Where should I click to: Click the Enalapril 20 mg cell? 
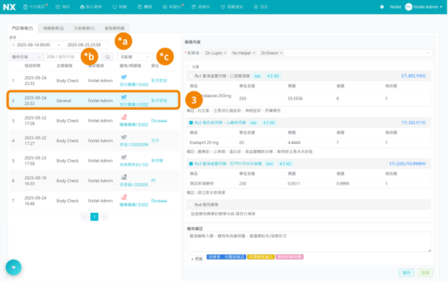point(204,142)
